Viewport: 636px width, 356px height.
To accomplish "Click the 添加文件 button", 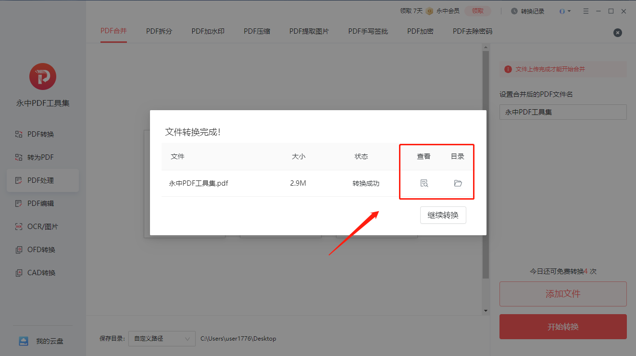I will point(563,294).
